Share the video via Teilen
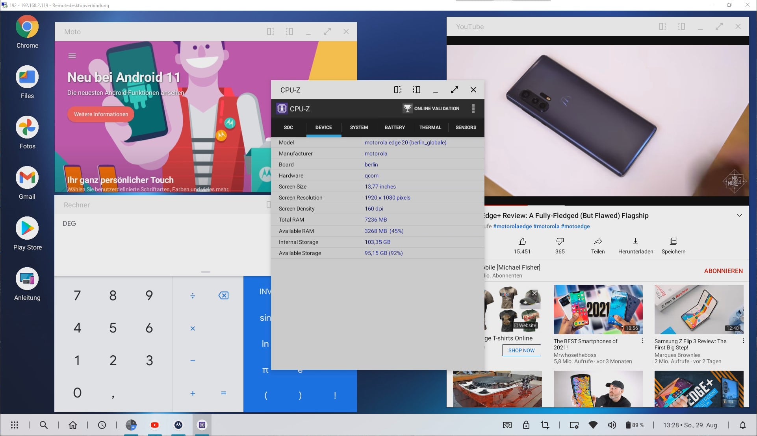Viewport: 757px width, 436px height. pos(598,241)
